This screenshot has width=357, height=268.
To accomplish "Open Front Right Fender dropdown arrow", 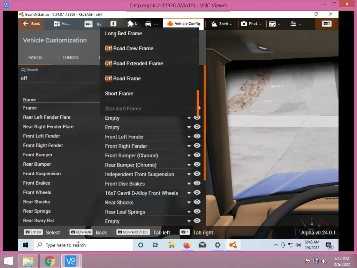I will pos(189,146).
